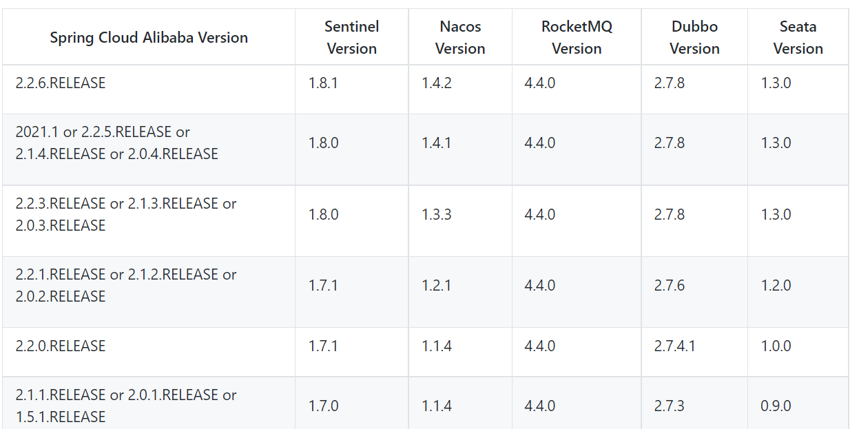Click the 2.1.1.RELEASE version cell
This screenshot has width=859, height=429.
click(126, 406)
